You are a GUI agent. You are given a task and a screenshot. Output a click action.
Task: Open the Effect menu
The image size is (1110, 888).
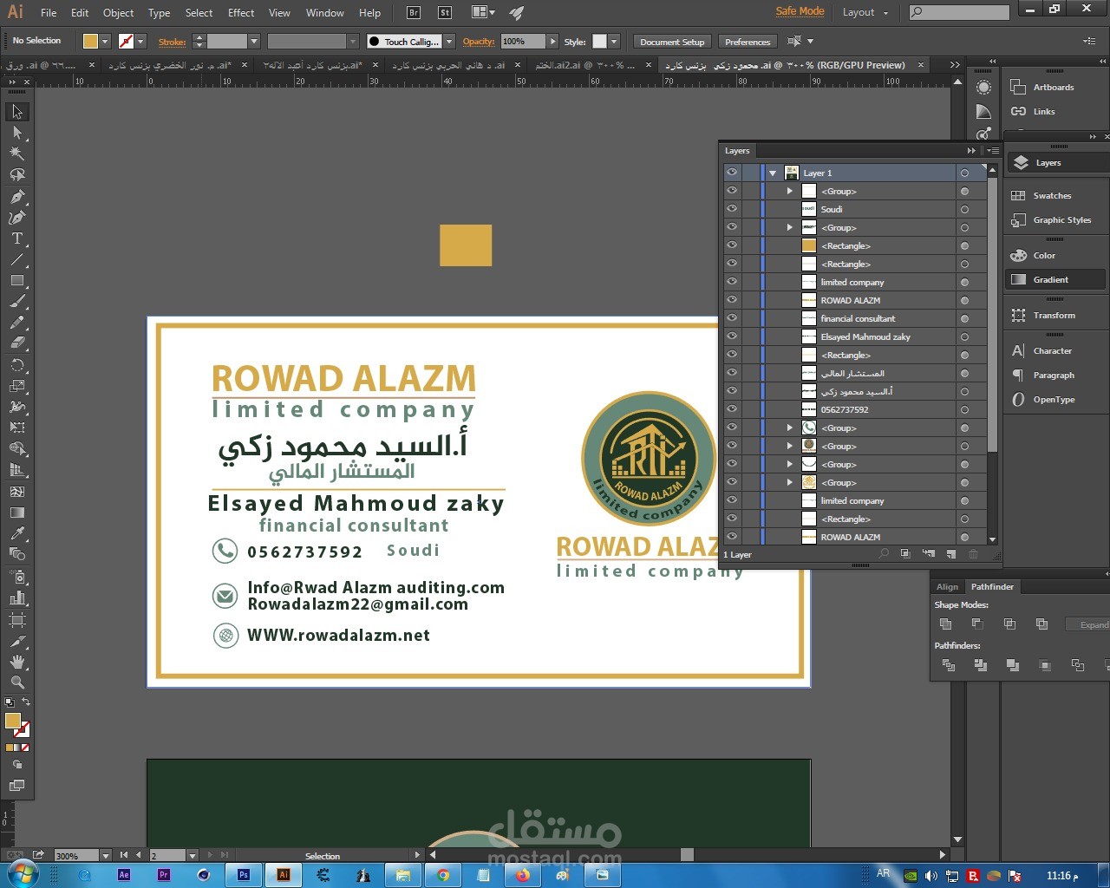[x=241, y=13]
